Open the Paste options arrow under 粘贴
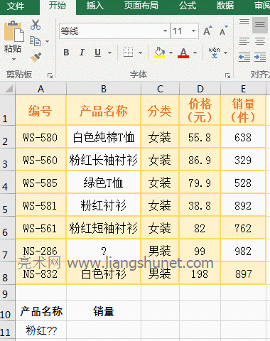 [13, 59]
